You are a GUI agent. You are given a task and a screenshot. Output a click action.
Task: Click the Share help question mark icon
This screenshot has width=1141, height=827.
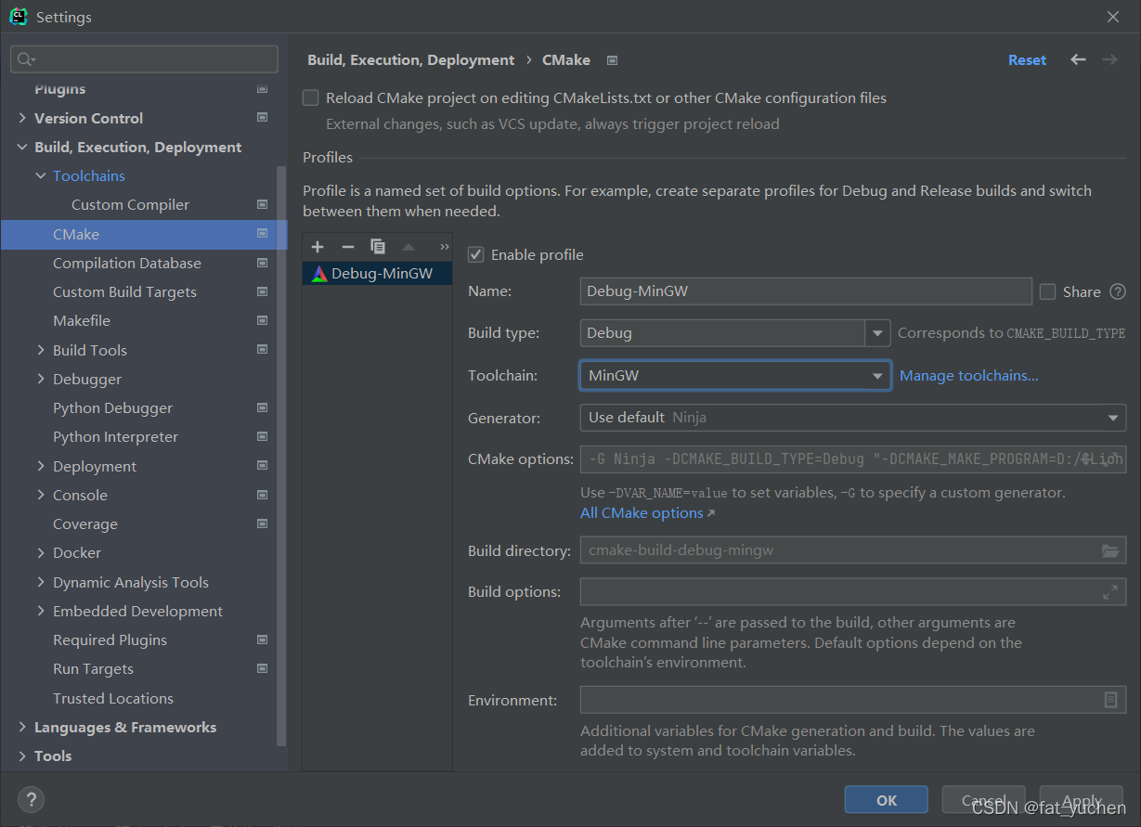point(1118,291)
